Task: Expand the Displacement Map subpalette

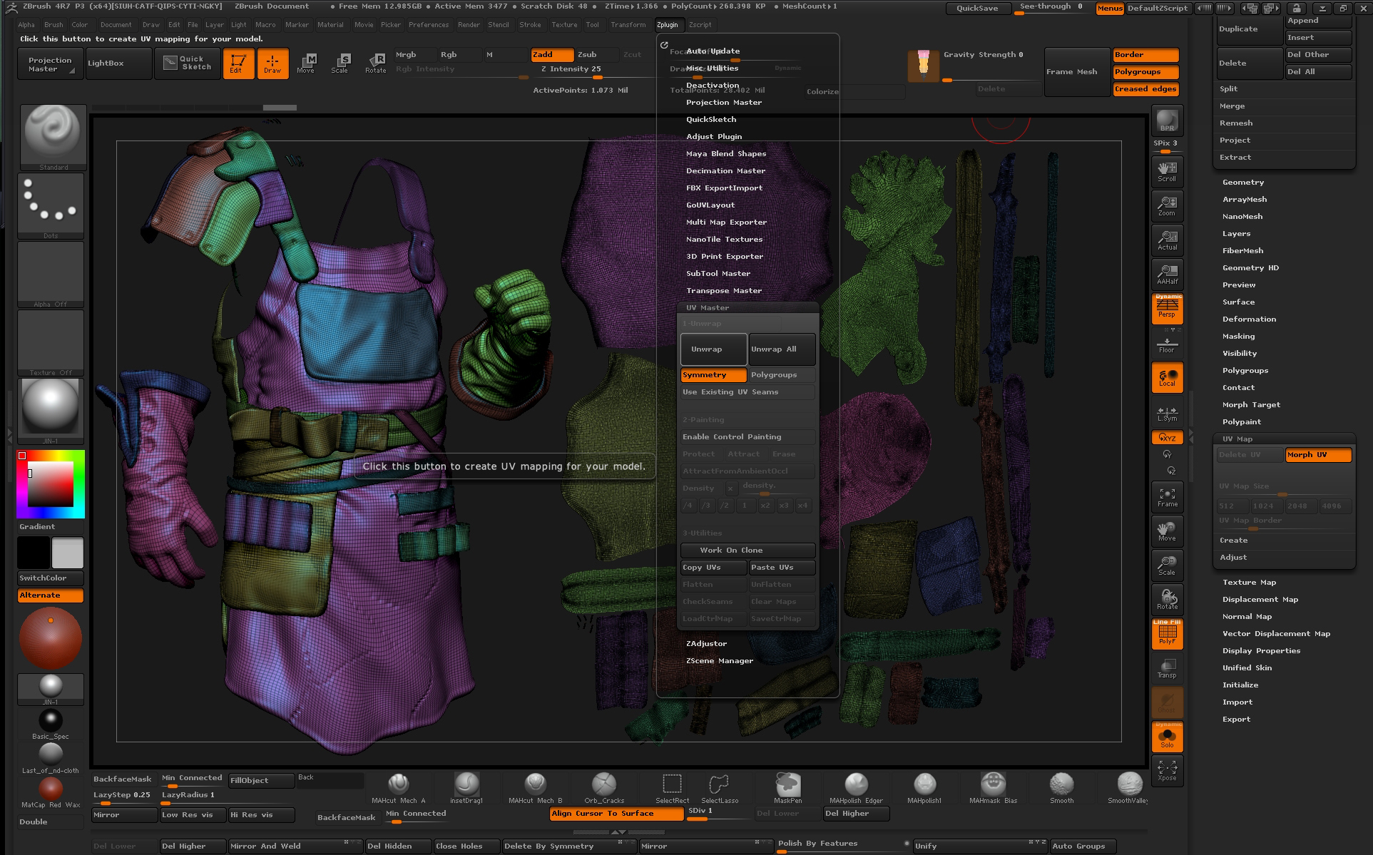Action: [x=1260, y=600]
